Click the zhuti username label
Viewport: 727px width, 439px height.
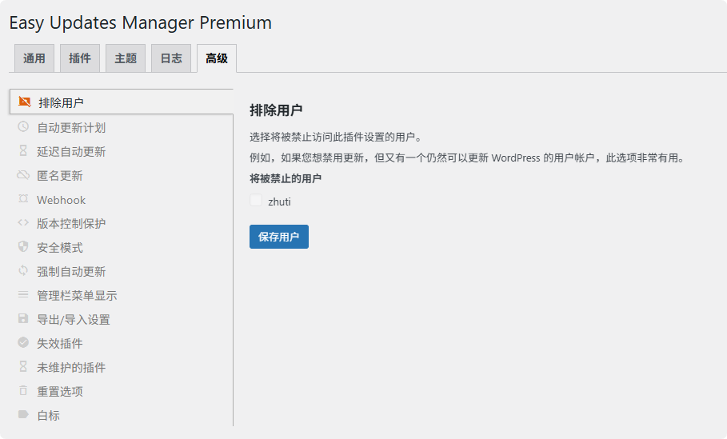click(x=280, y=202)
